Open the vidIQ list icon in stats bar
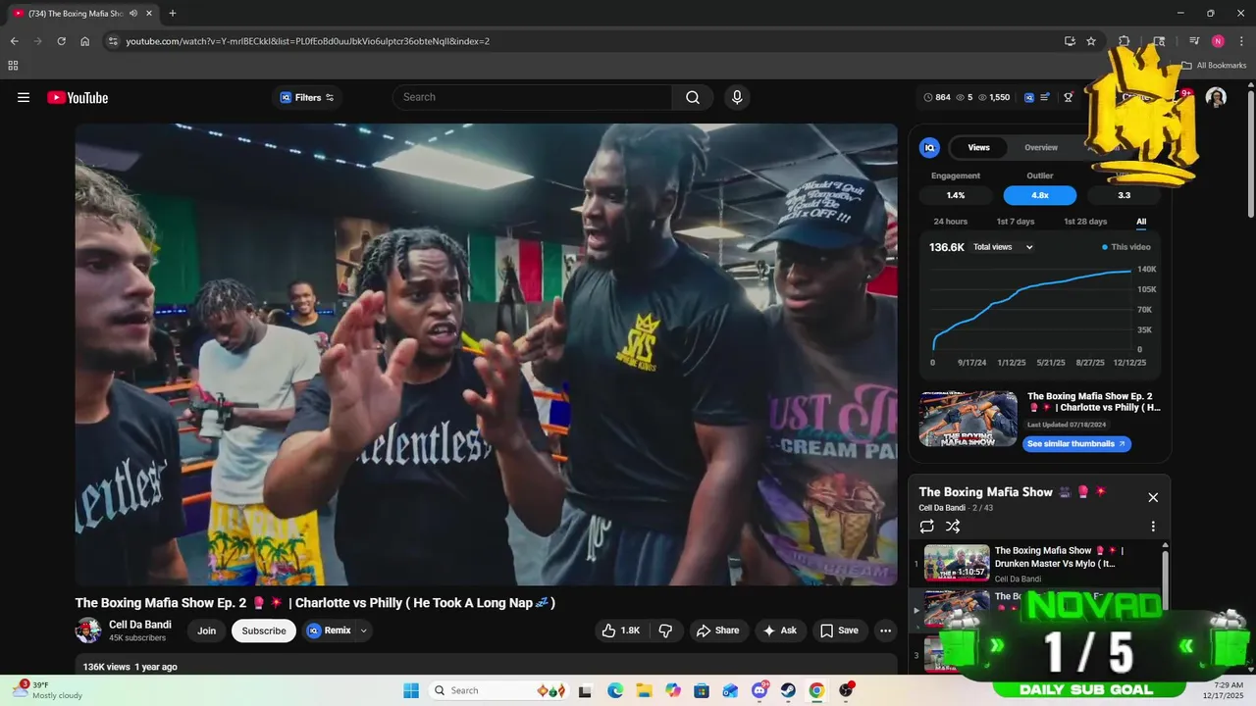 click(1045, 97)
